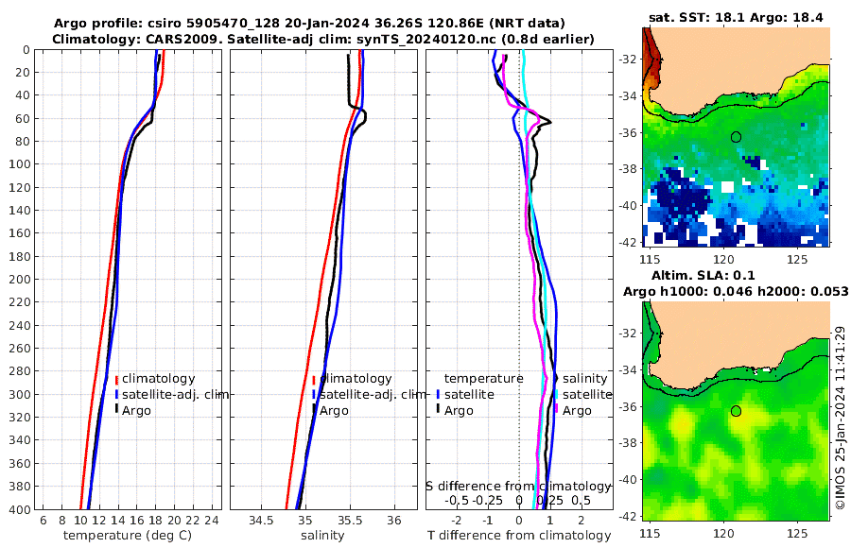Click the 'sat. SST: 18.1 Argo: 18.4' heading
Screen dimensions: 851x548
(737, 17)
